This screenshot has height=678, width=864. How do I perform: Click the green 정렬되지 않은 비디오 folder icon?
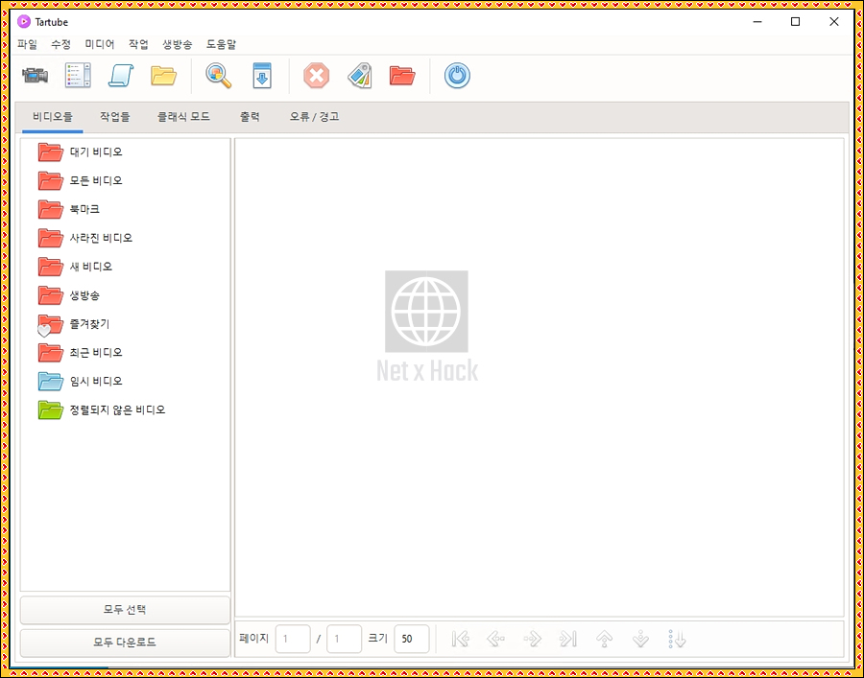coord(51,410)
